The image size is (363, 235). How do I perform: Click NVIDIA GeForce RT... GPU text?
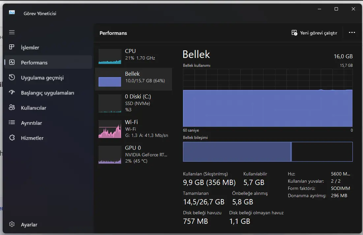[x=146, y=155]
